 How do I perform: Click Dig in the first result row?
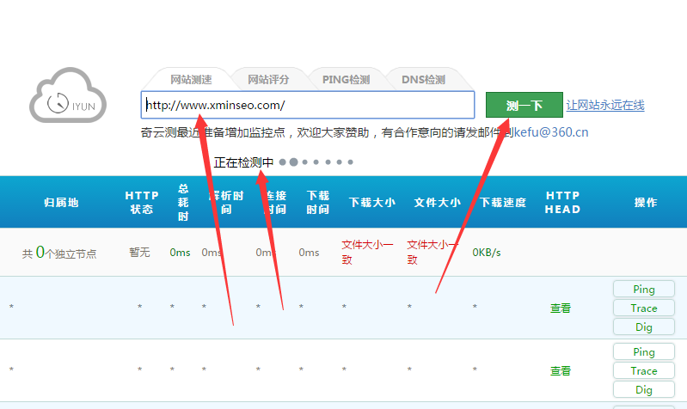tap(644, 327)
